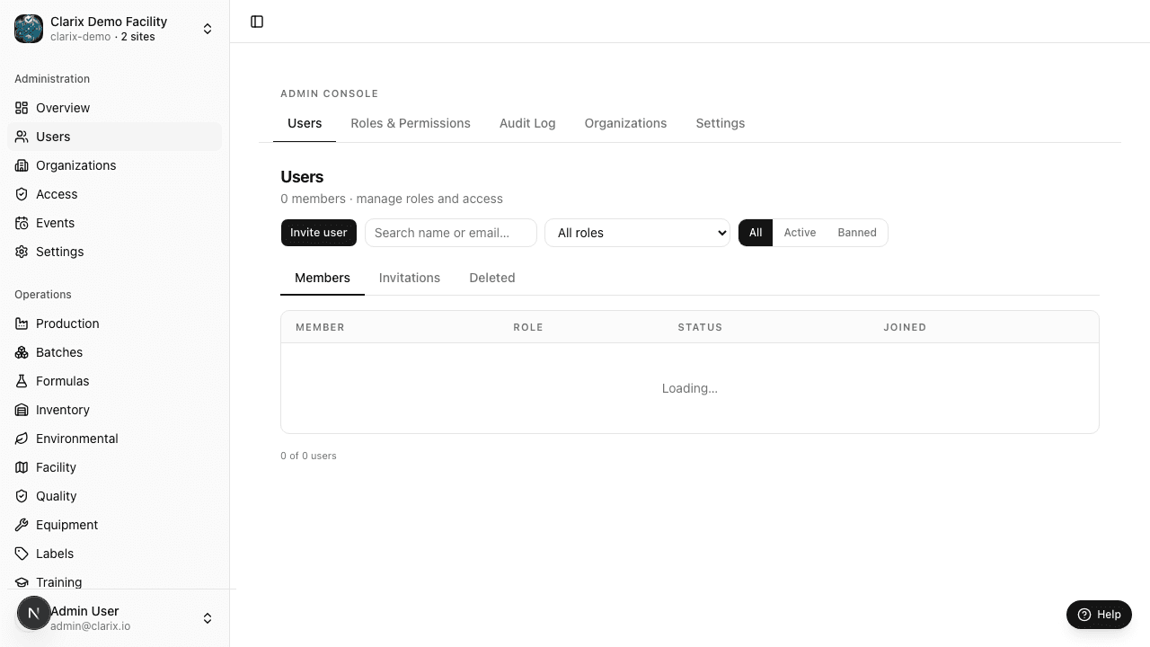Expand the Admin User account menu chevron
The height and width of the screenshot is (647, 1150).
pyautogui.click(x=208, y=618)
